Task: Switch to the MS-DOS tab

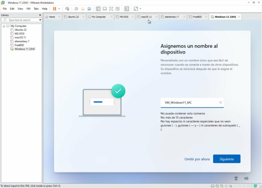Action: (124, 17)
